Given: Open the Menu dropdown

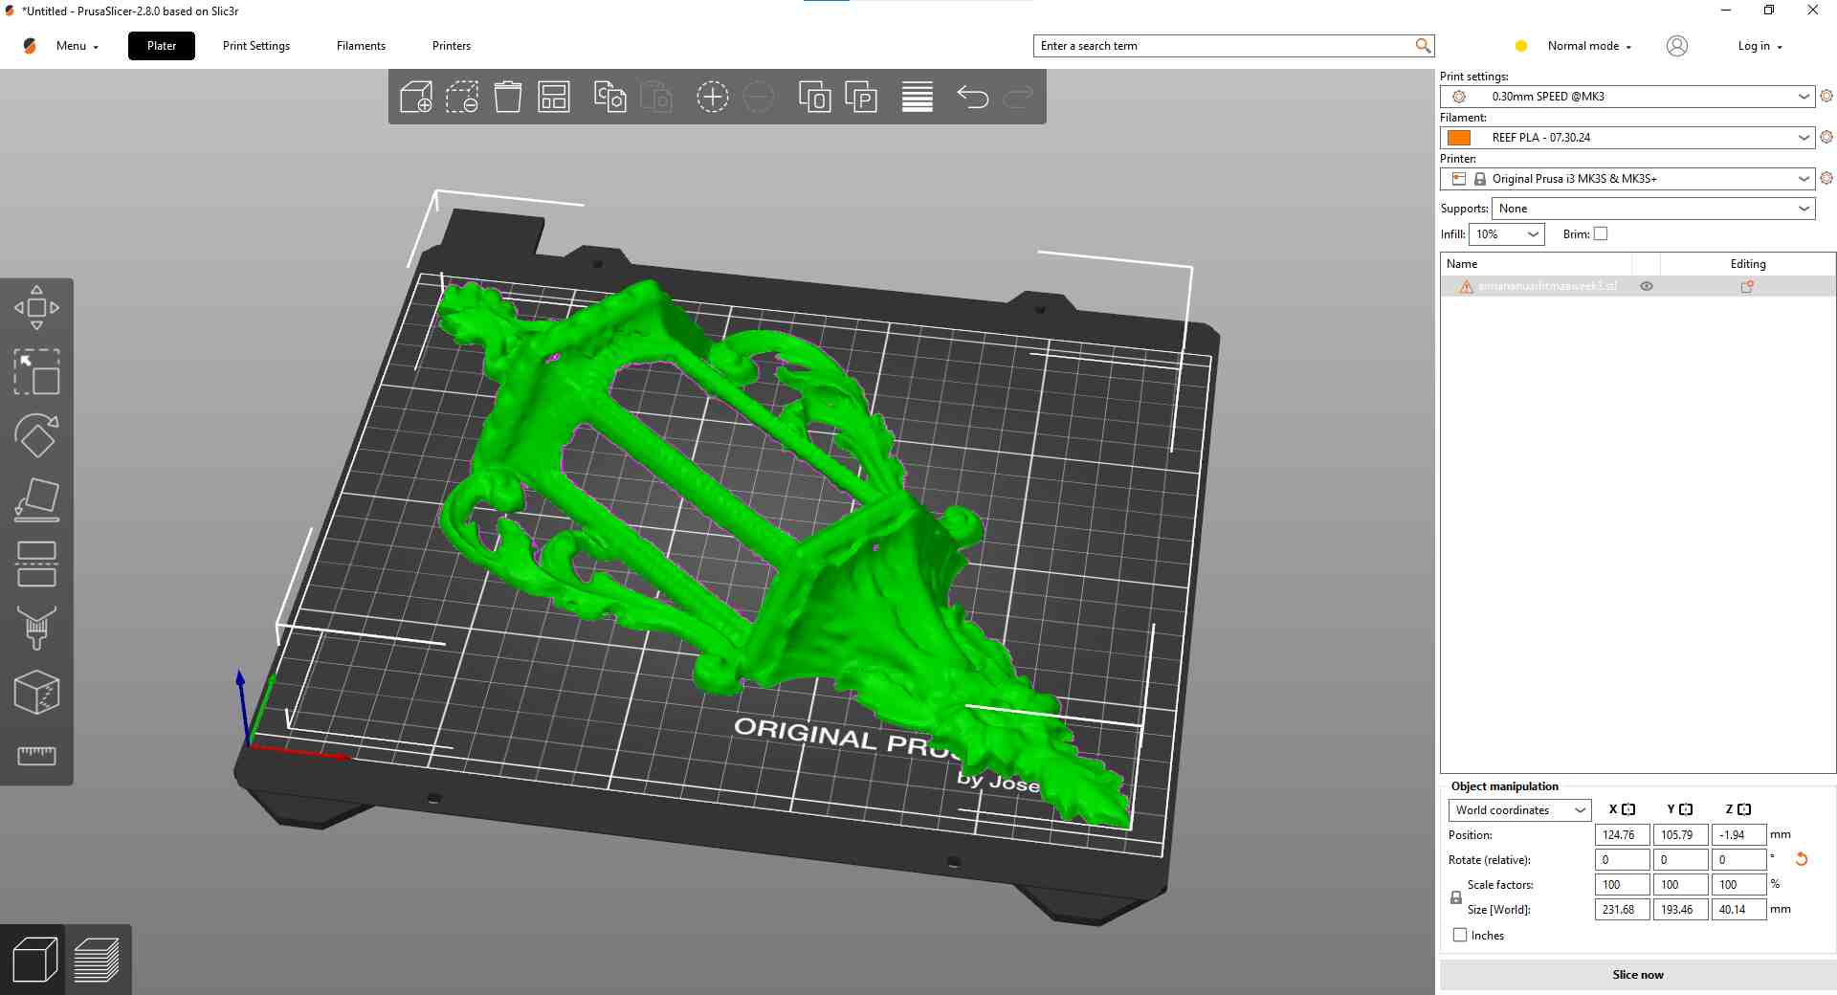Looking at the screenshot, I should [x=77, y=46].
